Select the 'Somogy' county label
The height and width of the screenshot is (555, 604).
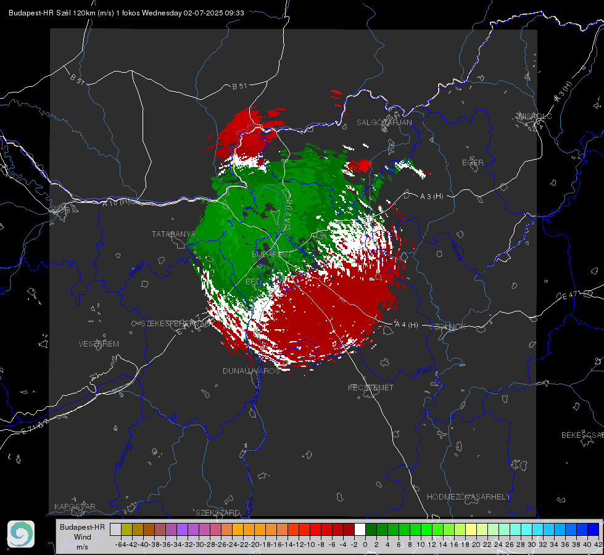point(123,455)
